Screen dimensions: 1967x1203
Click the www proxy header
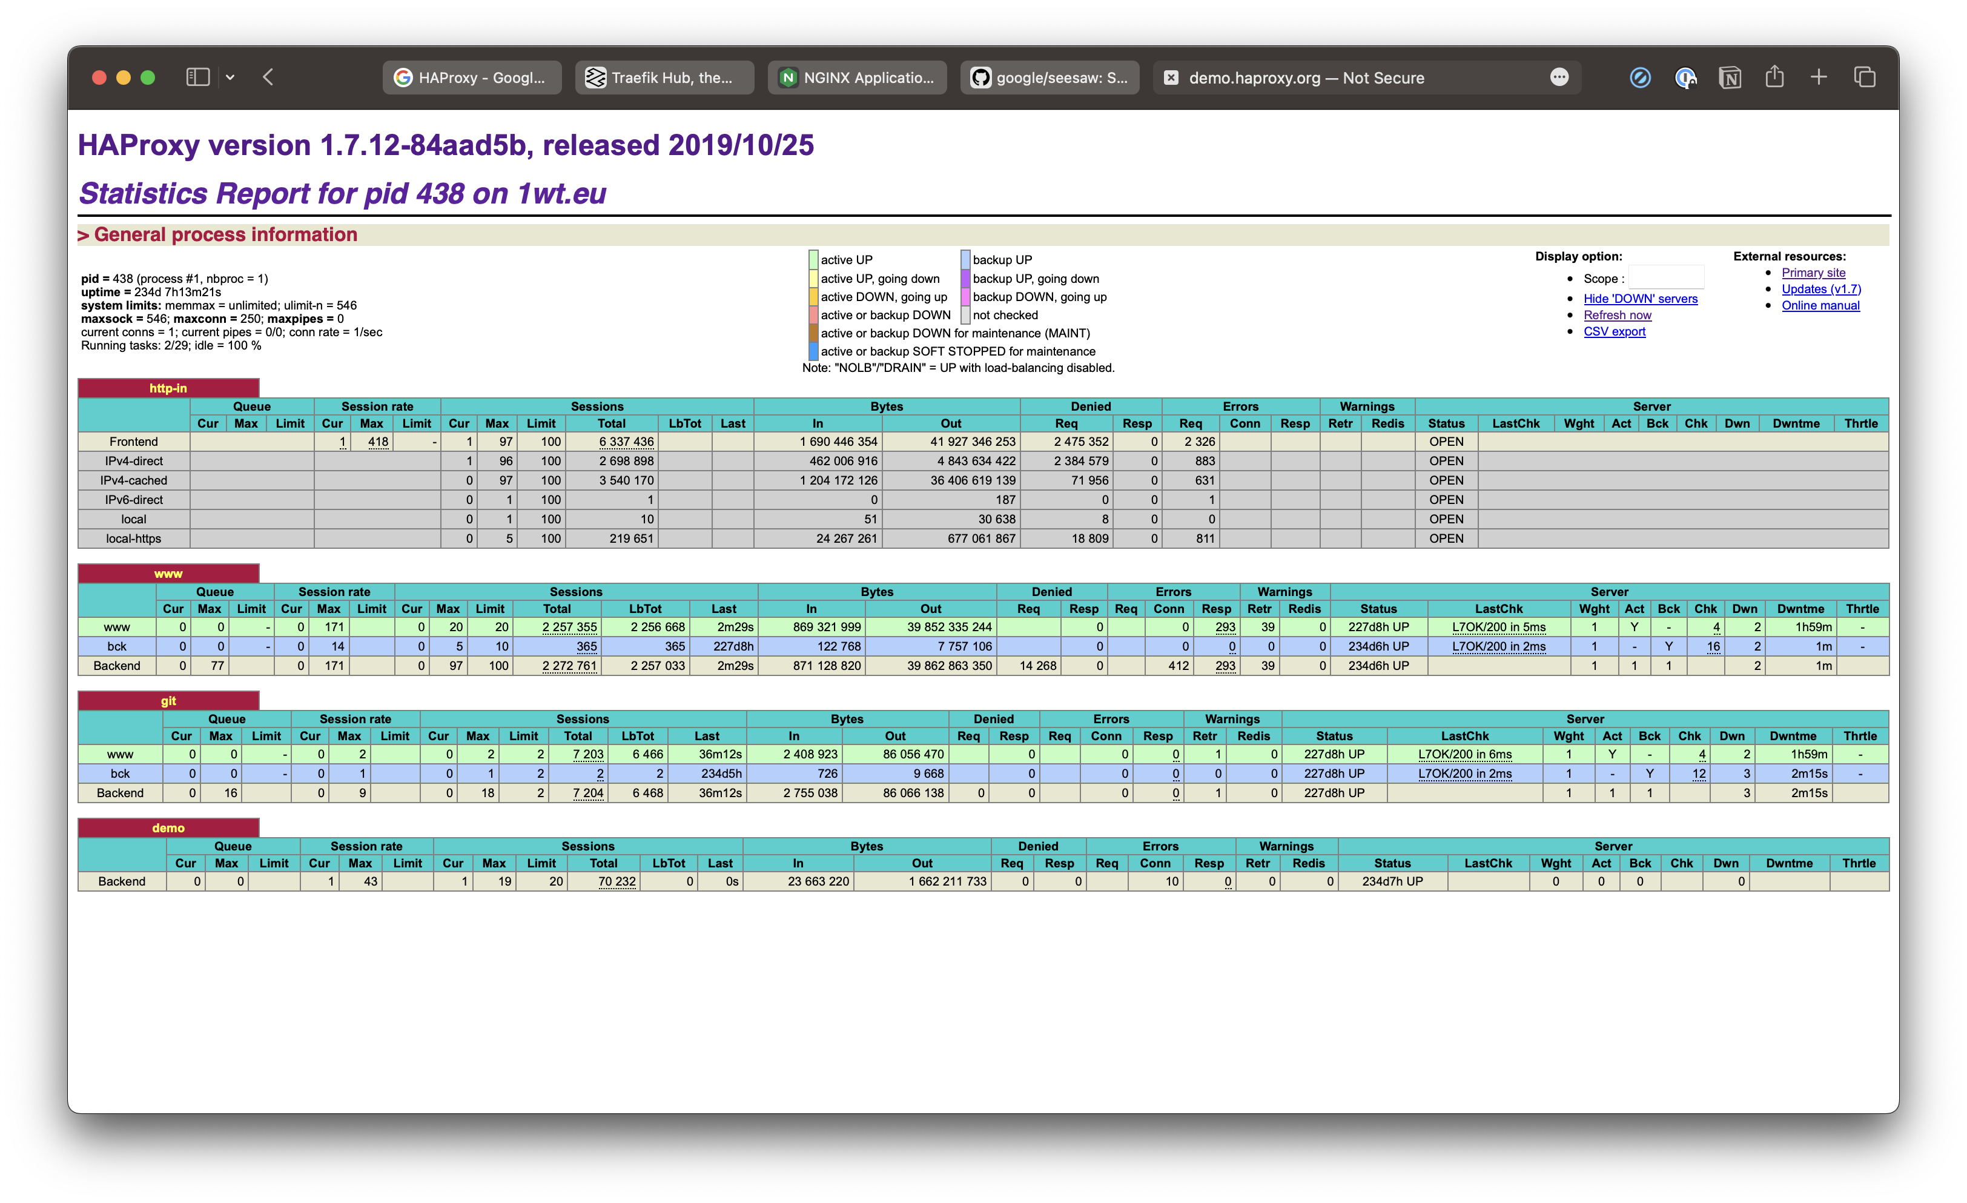[x=168, y=574]
